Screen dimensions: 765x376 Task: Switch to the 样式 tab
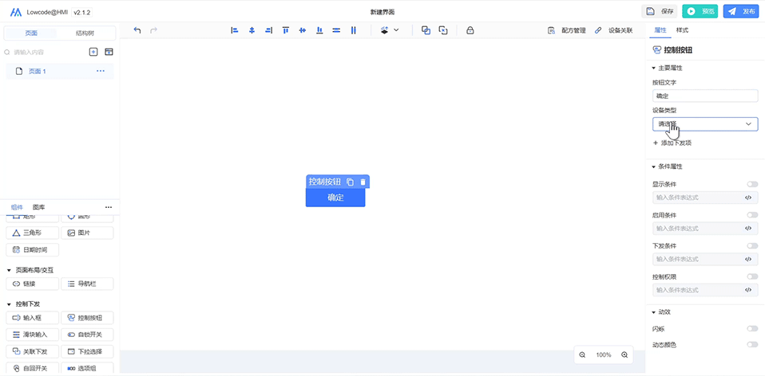[x=682, y=30]
